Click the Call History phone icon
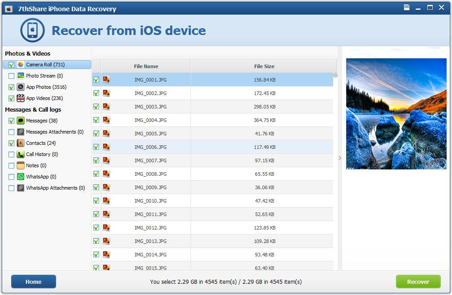452x295 pixels. [x=21, y=154]
